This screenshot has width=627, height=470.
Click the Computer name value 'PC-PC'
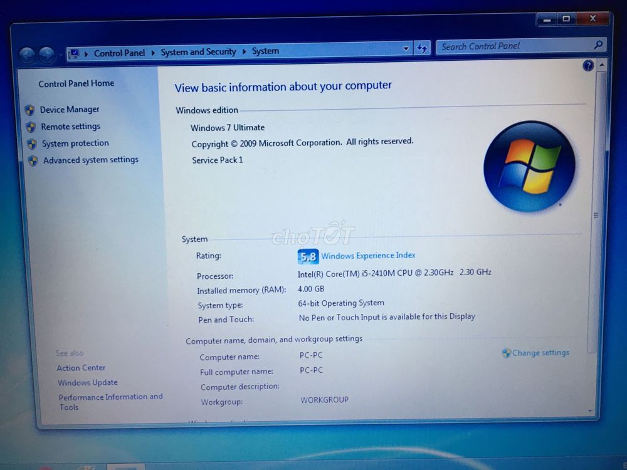tap(311, 355)
